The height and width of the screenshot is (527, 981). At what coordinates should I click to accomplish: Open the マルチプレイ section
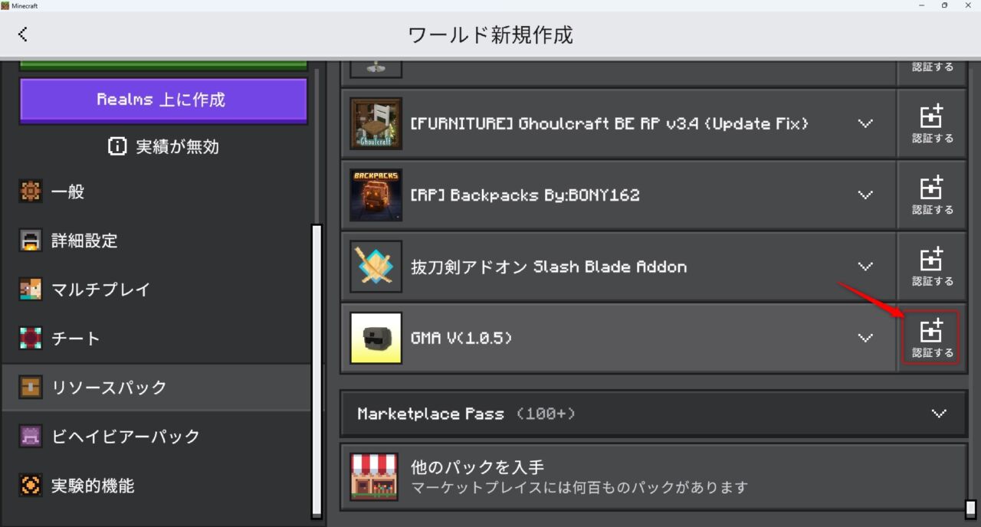coord(156,290)
